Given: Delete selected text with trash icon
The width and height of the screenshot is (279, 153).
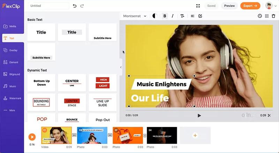Looking at the screenshot, I should [x=274, y=16].
